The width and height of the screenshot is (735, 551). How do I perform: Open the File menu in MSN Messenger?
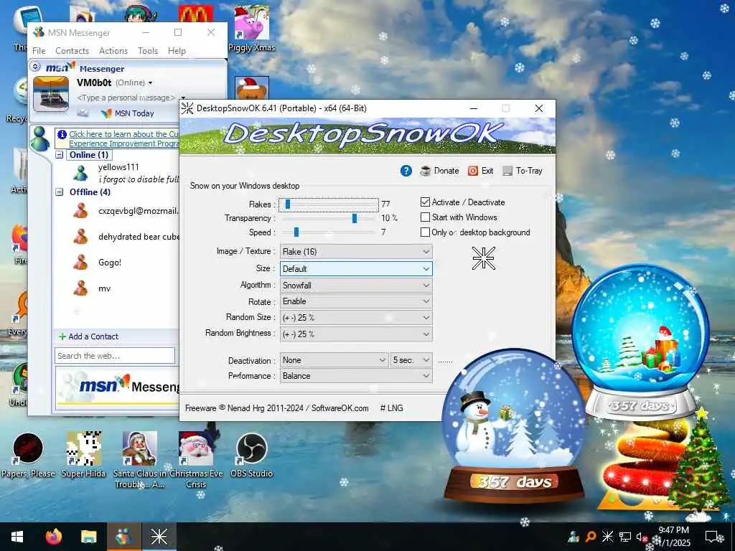[x=39, y=51]
